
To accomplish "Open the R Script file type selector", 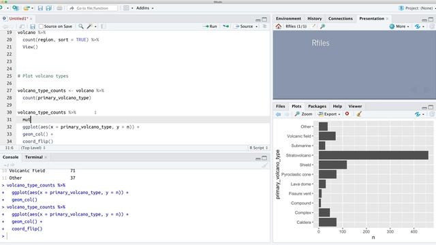I will (x=258, y=148).
